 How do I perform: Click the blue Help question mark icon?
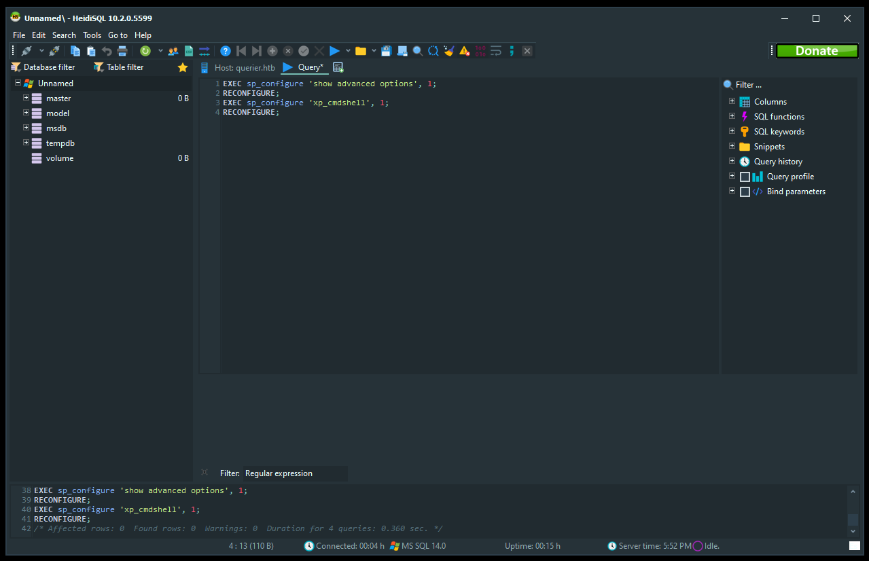[226, 51]
